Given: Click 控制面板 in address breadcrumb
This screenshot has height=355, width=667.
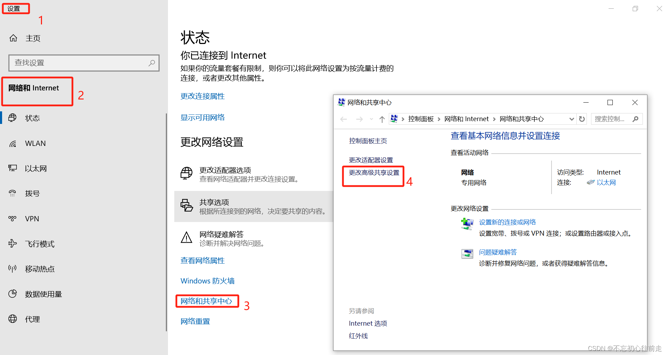Looking at the screenshot, I should pyautogui.click(x=421, y=119).
